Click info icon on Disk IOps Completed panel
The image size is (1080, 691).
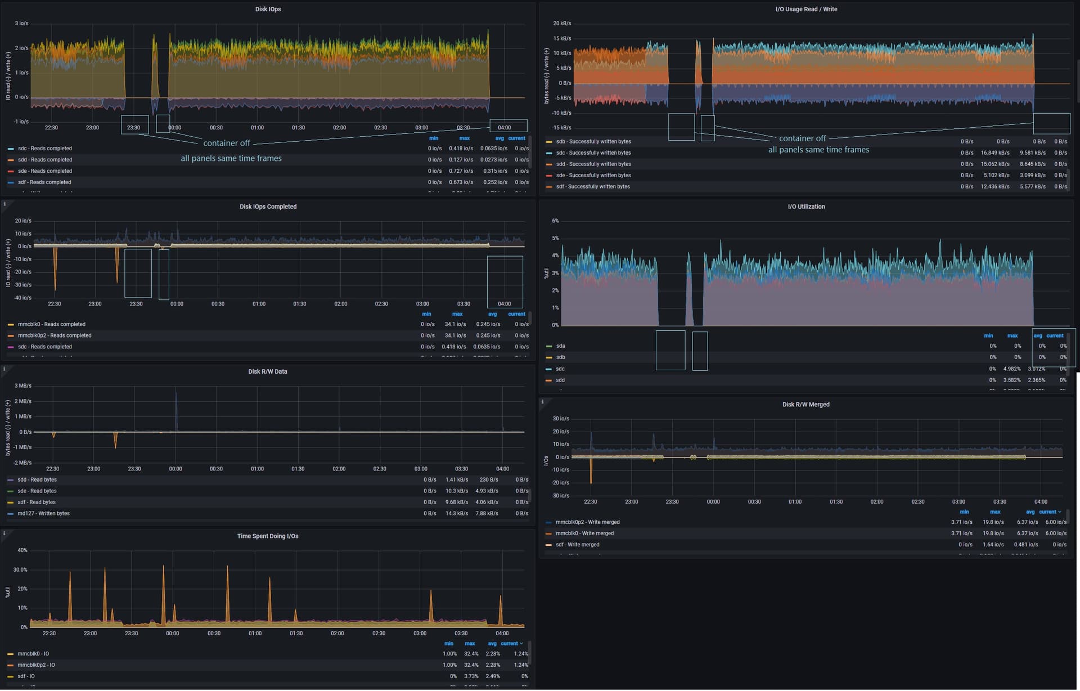pyautogui.click(x=4, y=204)
